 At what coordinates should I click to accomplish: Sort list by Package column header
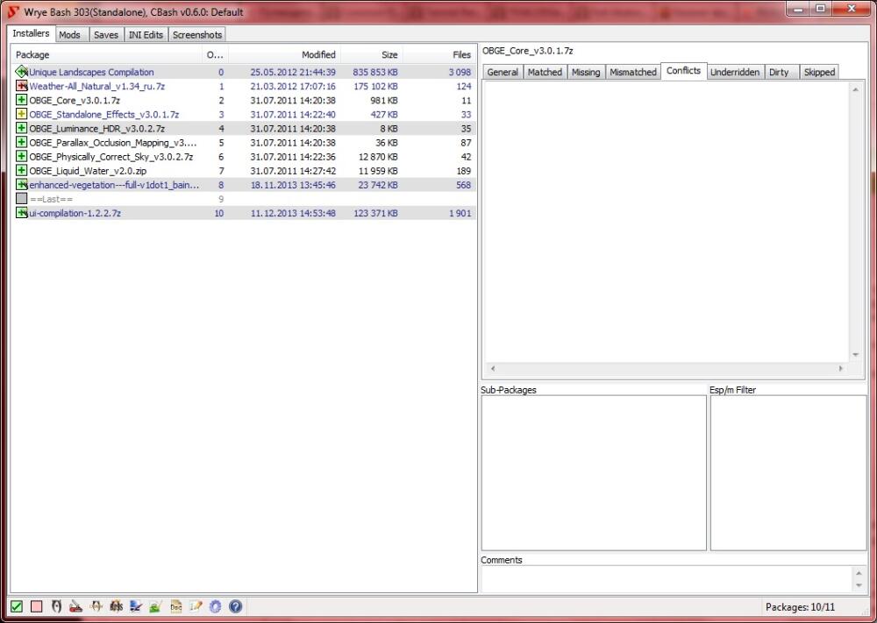107,54
